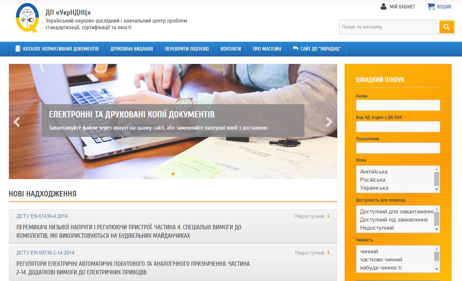Click the database icon beside КАТАЛОГ НОРМАТИВНИХ ДОКУМЕНТІВ
462x281 pixels.
click(18, 49)
